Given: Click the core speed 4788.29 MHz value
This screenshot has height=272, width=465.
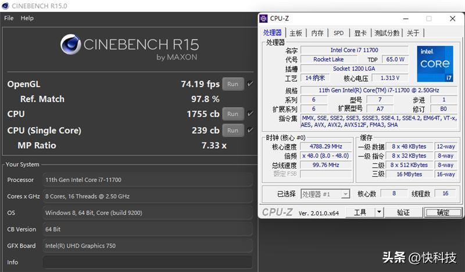Looking at the screenshot, I should point(326,146).
